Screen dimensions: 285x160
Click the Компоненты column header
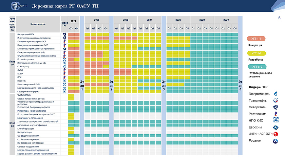[x=38, y=24]
